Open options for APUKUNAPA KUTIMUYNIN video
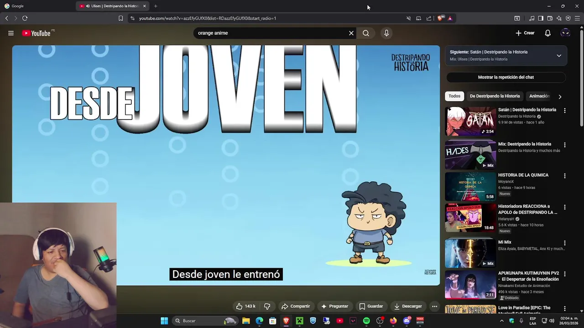The height and width of the screenshot is (328, 584). point(565,274)
